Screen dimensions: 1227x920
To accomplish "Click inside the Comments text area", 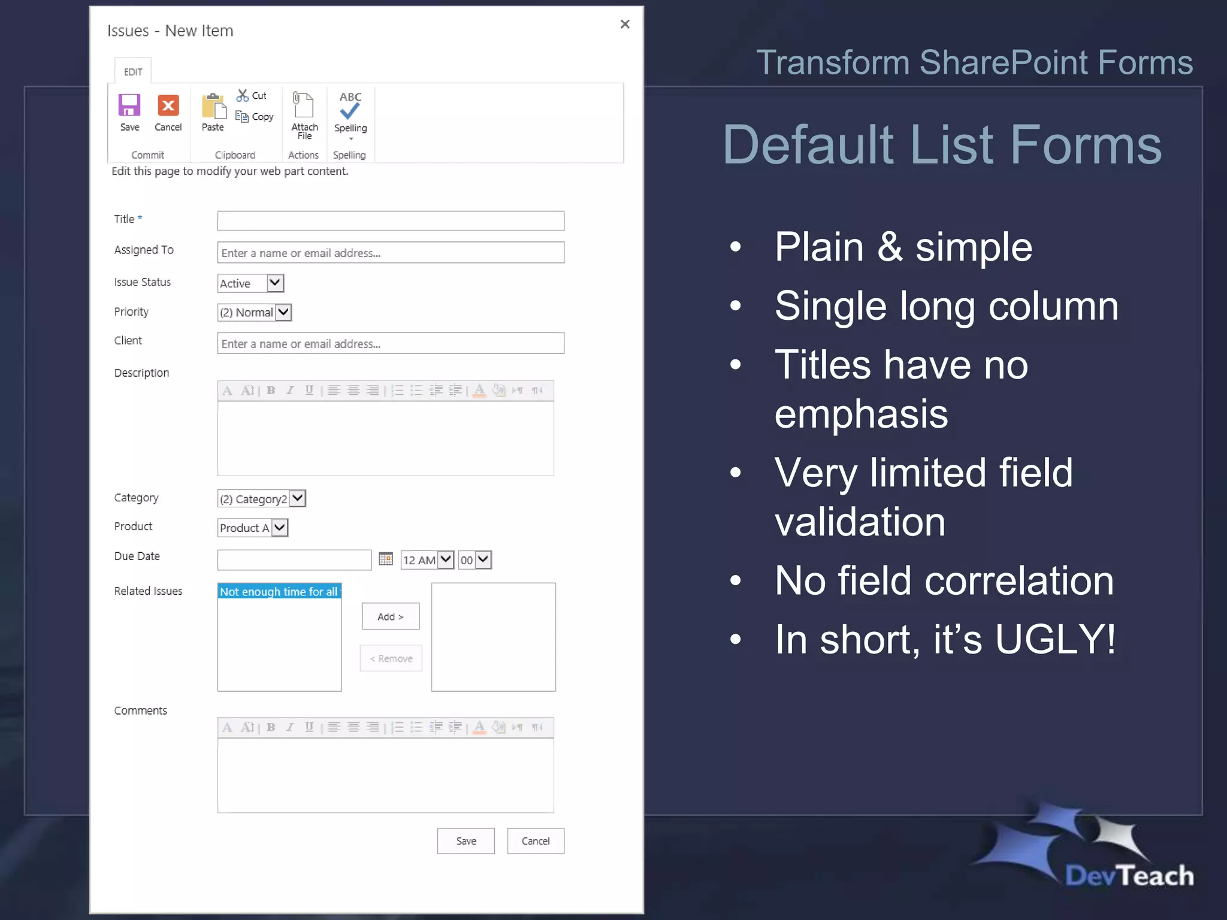I will [x=386, y=776].
